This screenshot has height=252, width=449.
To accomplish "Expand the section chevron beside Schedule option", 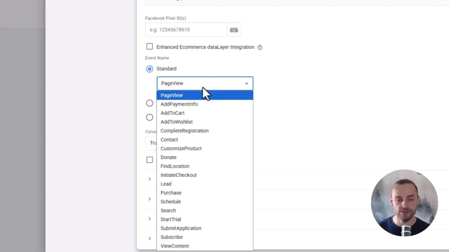I will pos(150,199).
